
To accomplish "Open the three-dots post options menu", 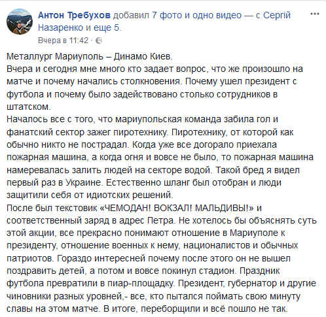I will click(x=315, y=14).
